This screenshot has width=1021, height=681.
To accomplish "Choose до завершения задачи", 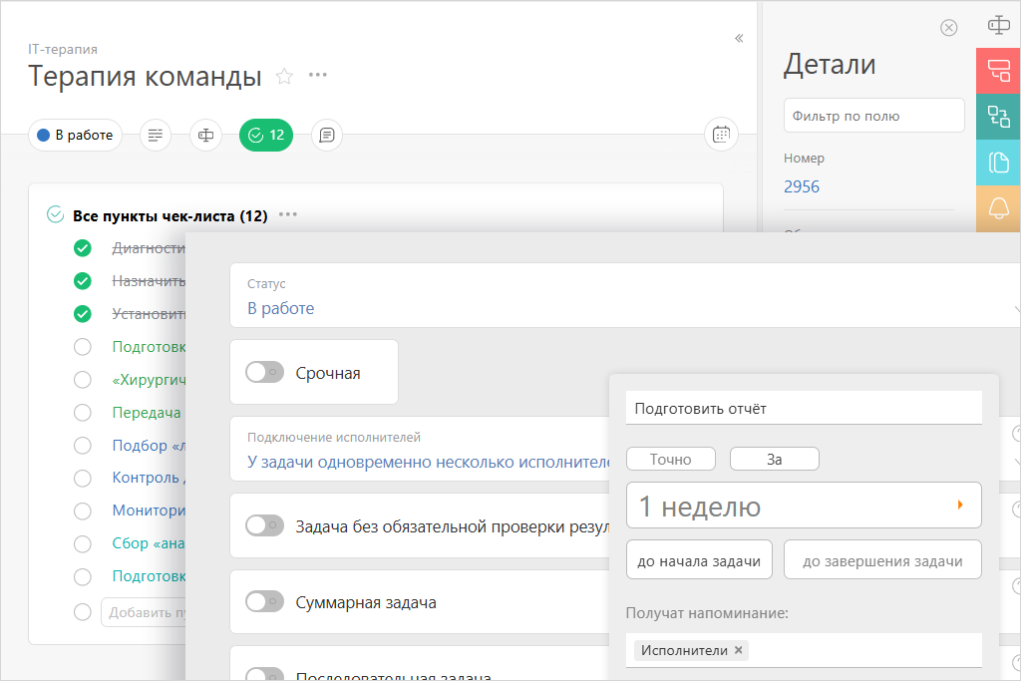I will pos(882,560).
